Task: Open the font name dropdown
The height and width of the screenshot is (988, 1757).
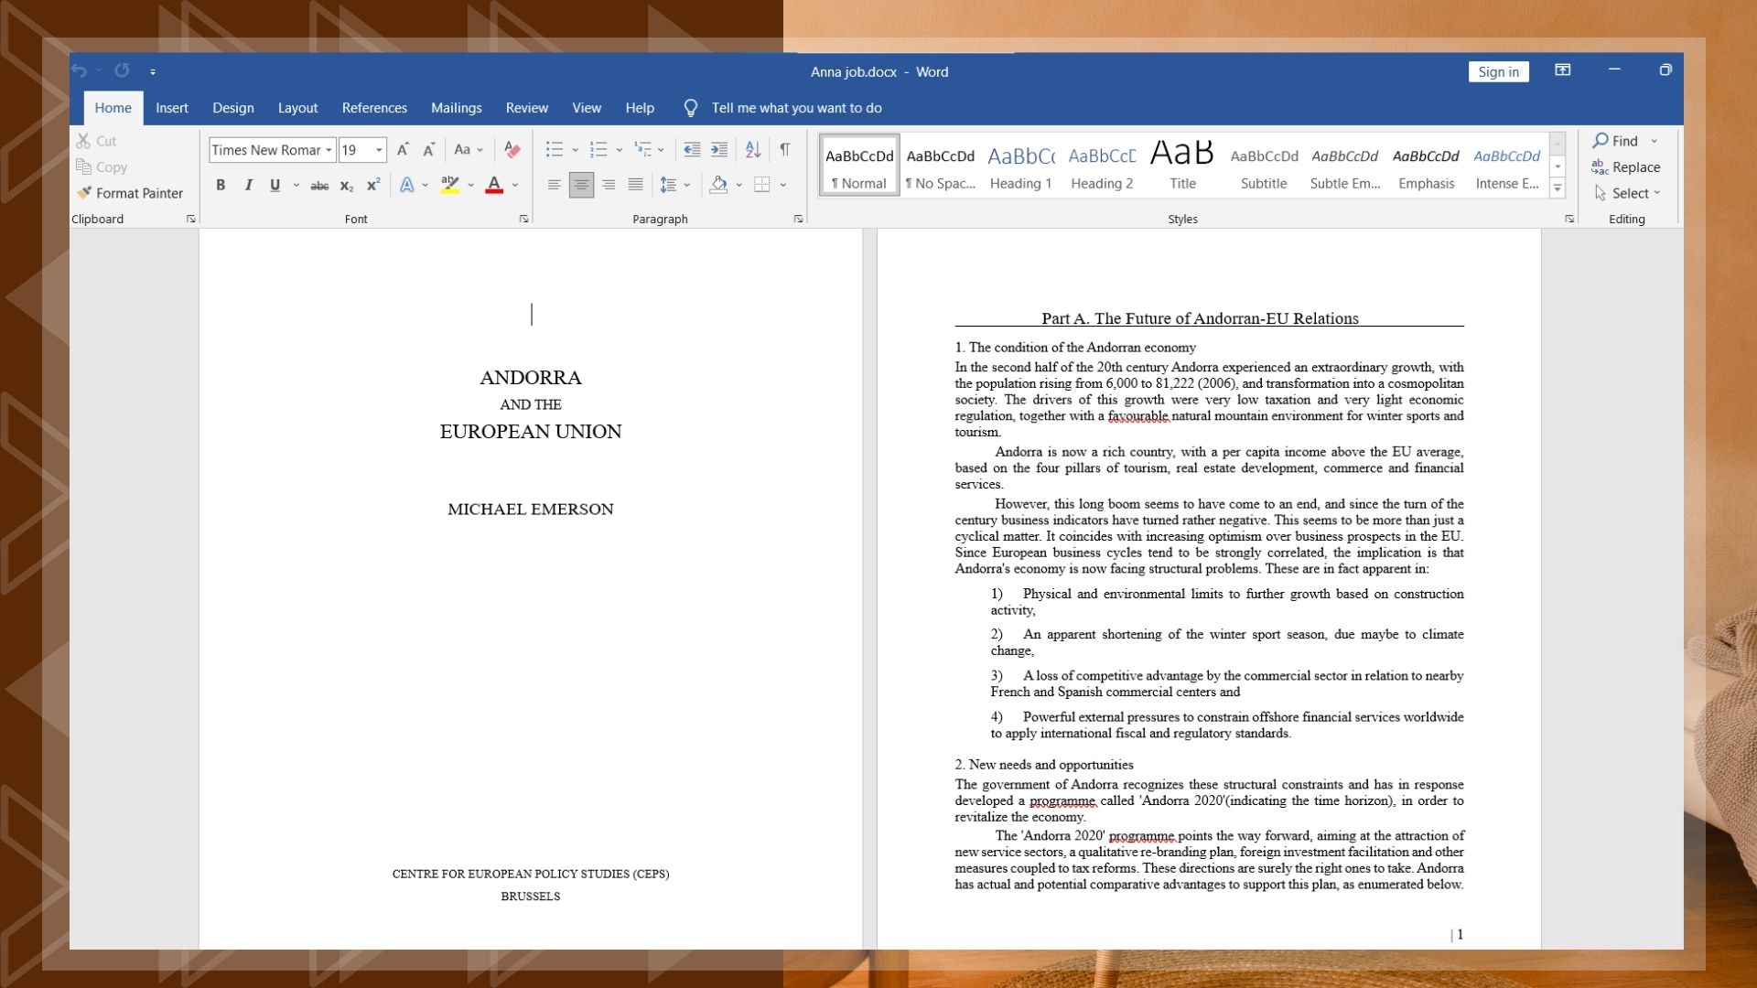Action: [x=329, y=150]
